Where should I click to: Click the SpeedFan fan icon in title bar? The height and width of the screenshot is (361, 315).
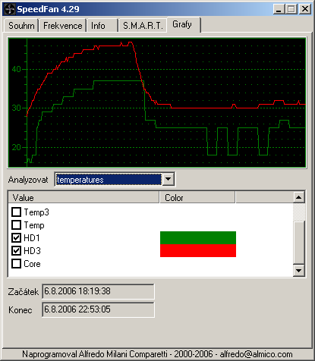click(10, 10)
